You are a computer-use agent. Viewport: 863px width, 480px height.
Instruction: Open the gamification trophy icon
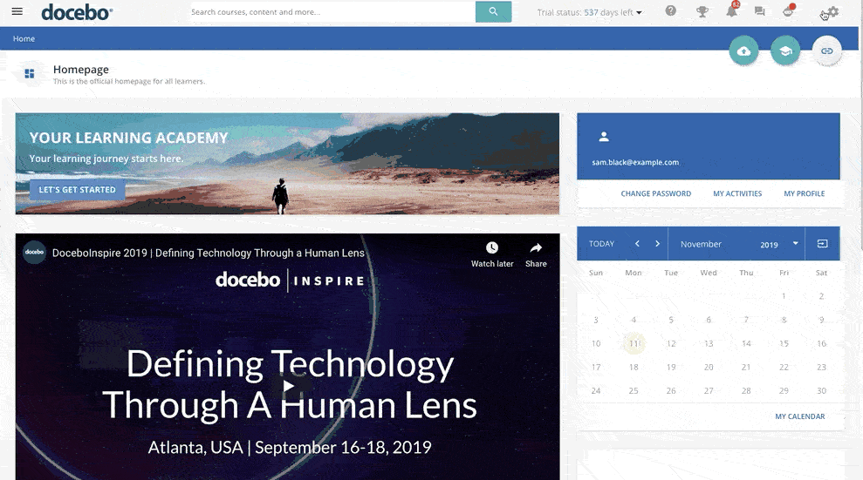click(x=702, y=12)
